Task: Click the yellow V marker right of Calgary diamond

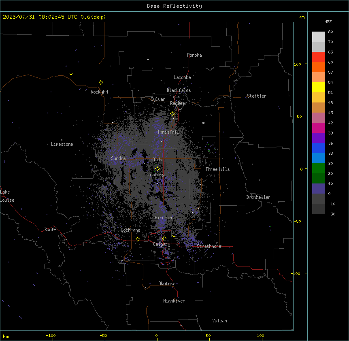Action: tap(174, 237)
